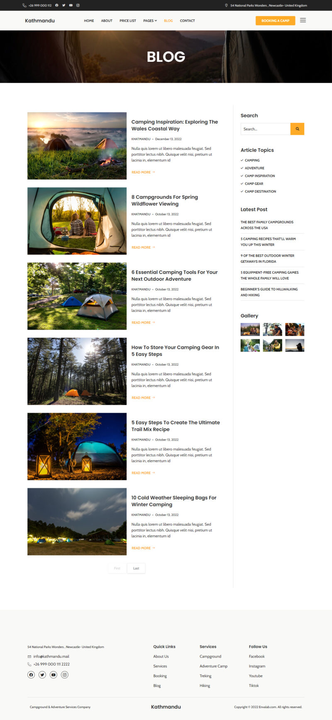Go to the Contact menu item

tap(187, 21)
